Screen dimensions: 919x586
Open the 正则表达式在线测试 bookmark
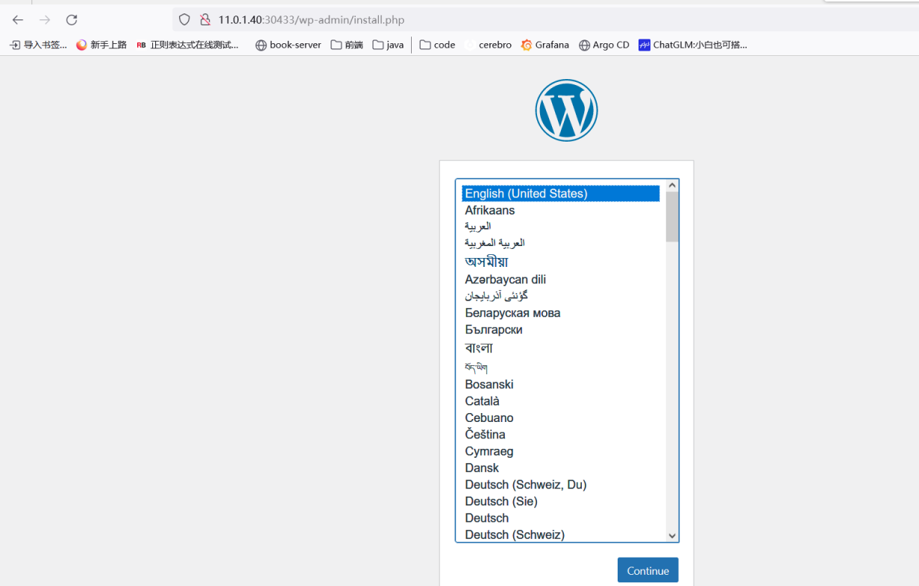pos(188,45)
